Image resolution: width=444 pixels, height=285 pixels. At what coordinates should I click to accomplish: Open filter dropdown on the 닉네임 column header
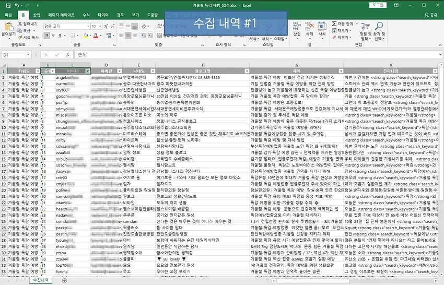pyautogui.click(x=153, y=71)
